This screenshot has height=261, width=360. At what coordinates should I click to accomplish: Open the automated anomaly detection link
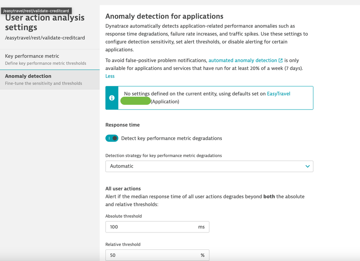(242, 61)
